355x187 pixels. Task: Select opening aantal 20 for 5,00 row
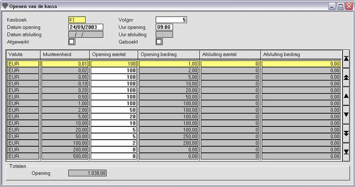click(114, 116)
